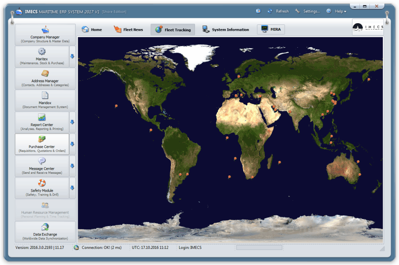This screenshot has height=265, width=399.
Task: Click the progress bar in status bar
Action: pyautogui.click(x=259, y=247)
